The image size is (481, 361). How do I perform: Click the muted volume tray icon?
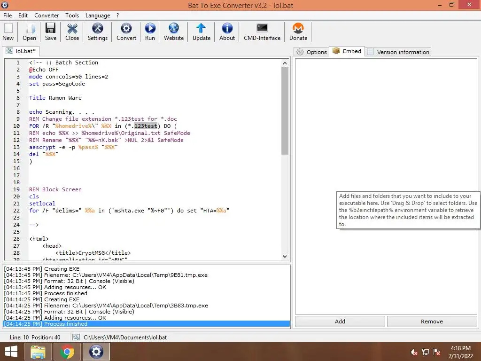coord(414,352)
